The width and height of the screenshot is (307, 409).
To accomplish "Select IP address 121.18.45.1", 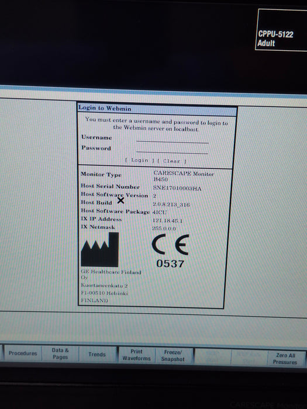I will (168, 221).
